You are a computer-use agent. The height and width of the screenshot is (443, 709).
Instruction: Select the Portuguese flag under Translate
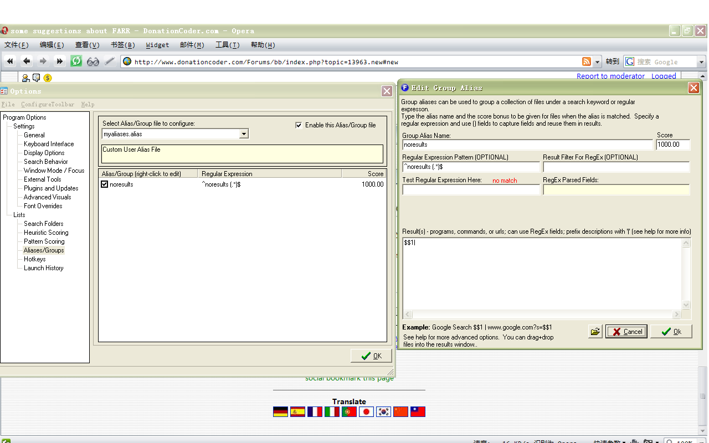[x=350, y=411]
